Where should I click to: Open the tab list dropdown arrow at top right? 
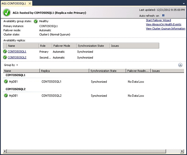(184, 4)
